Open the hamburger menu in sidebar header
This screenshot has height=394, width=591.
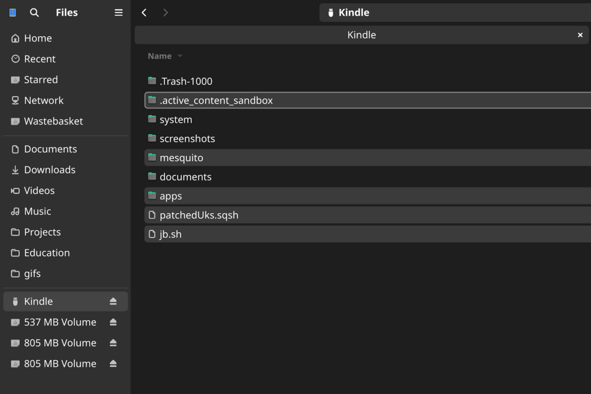[119, 13]
